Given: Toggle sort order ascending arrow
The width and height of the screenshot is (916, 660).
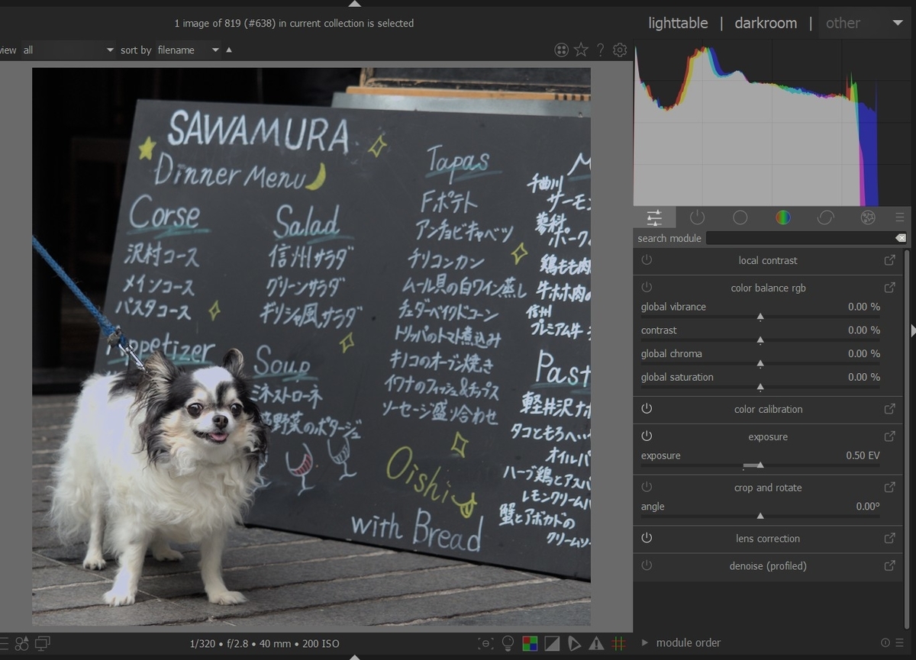Looking at the screenshot, I should click(x=229, y=50).
